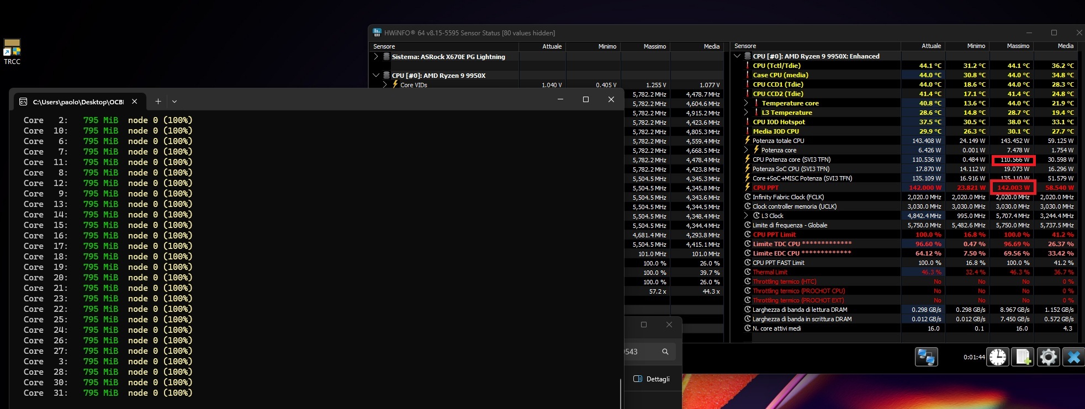Click the HWiNFO app icon in title bar
Image resolution: width=1085 pixels, height=409 pixels.
point(377,33)
